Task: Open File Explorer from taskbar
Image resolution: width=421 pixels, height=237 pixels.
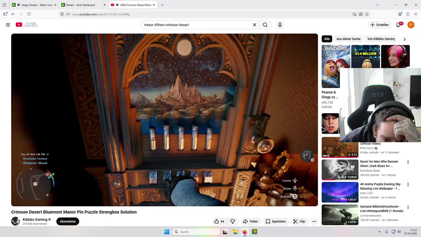Action: [x=235, y=232]
